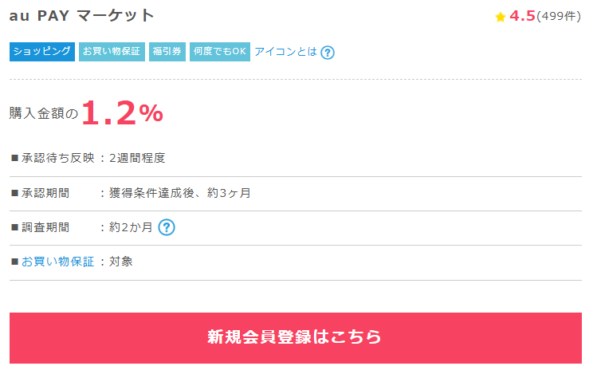Click the 承認待ち反映 label
Image resolution: width=593 pixels, height=370 pixels.
[54, 158]
